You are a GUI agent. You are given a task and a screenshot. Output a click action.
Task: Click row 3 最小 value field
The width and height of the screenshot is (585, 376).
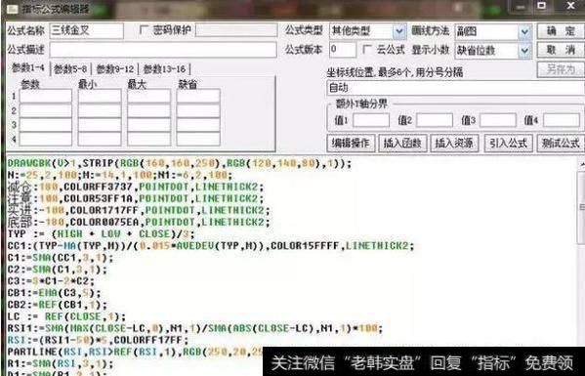(100, 125)
